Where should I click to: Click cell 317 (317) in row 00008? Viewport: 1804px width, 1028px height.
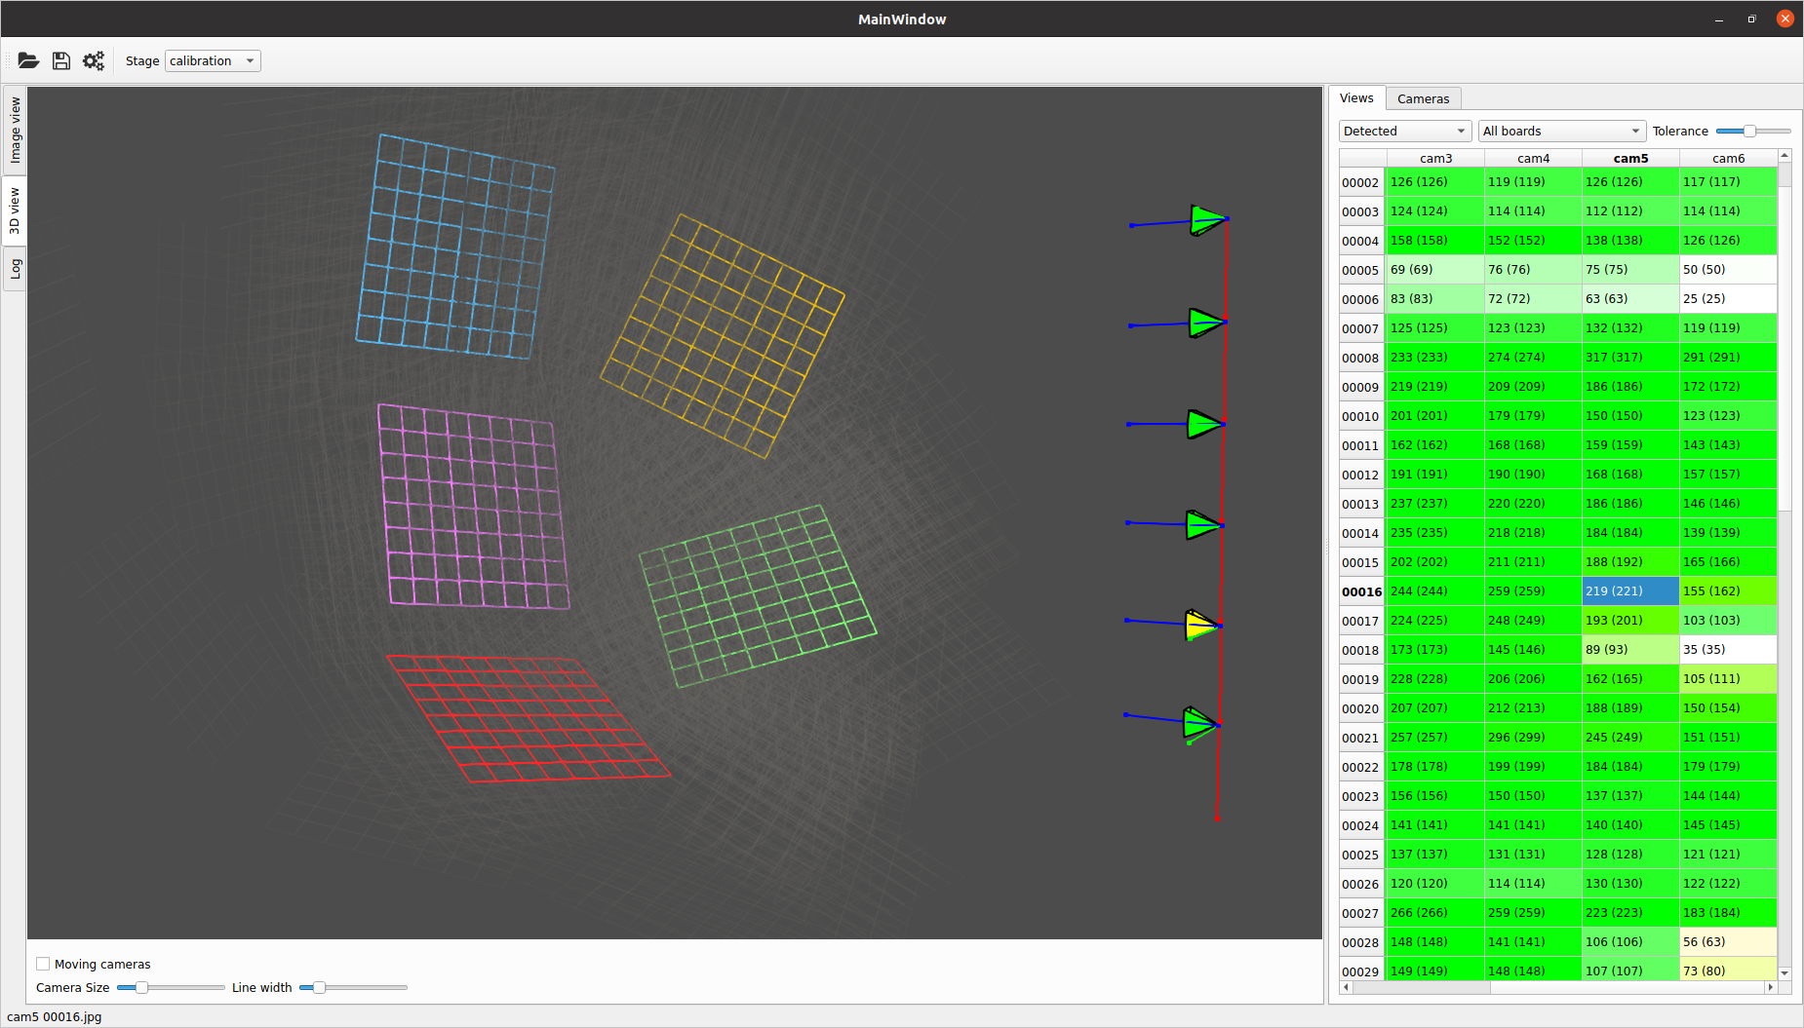1630,357
